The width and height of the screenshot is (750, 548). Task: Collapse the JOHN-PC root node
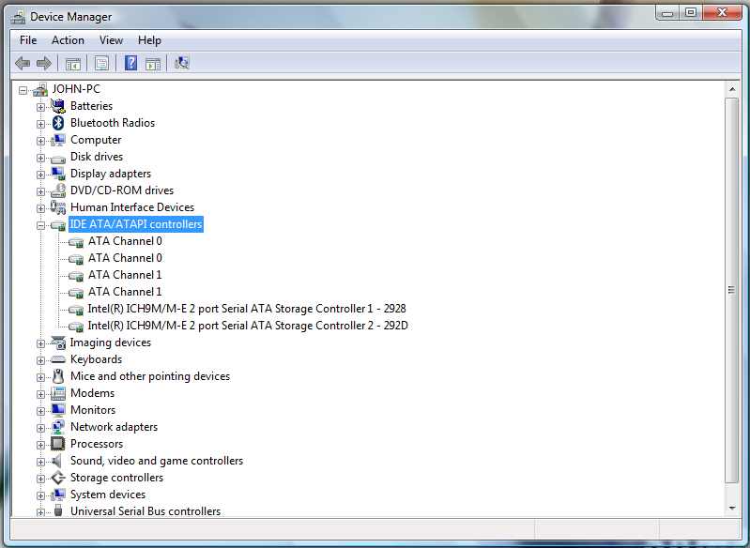[x=23, y=90]
